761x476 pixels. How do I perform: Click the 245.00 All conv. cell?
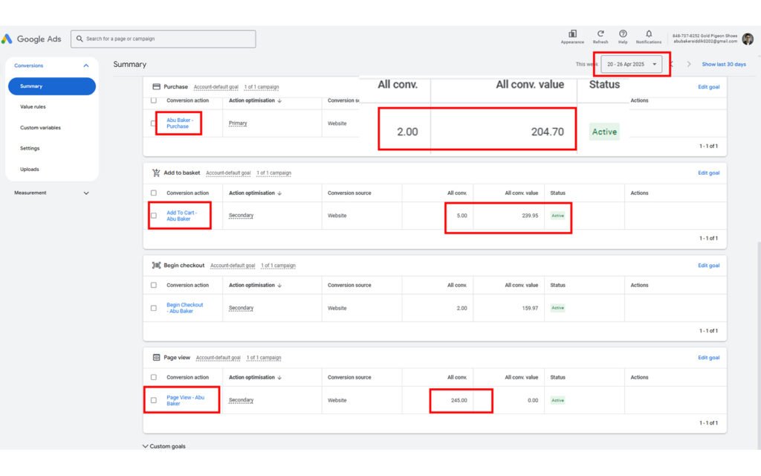(x=459, y=401)
